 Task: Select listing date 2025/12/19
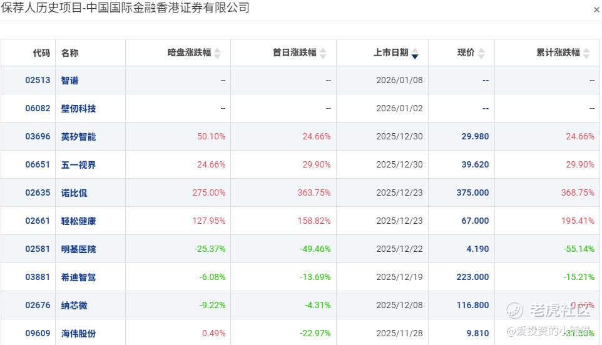click(399, 277)
